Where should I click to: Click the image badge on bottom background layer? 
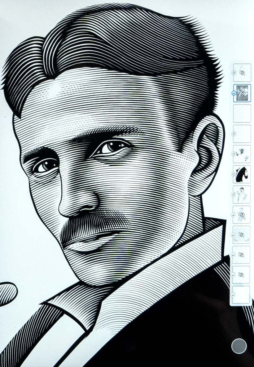233,295
